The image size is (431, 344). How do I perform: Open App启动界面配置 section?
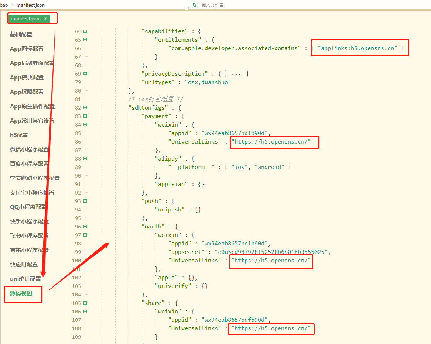33,63
